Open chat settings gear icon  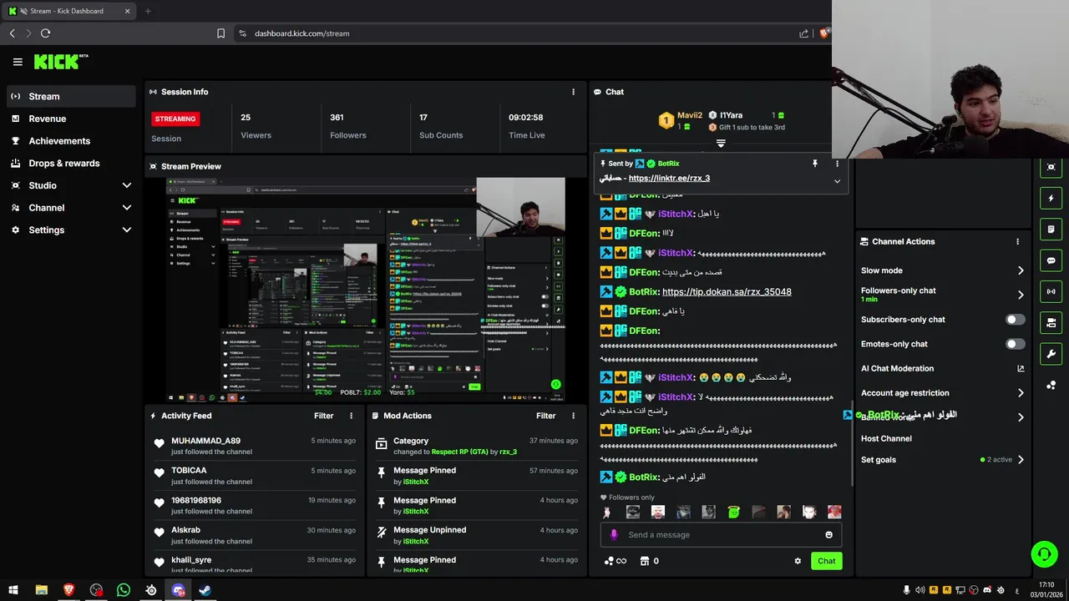tap(798, 561)
